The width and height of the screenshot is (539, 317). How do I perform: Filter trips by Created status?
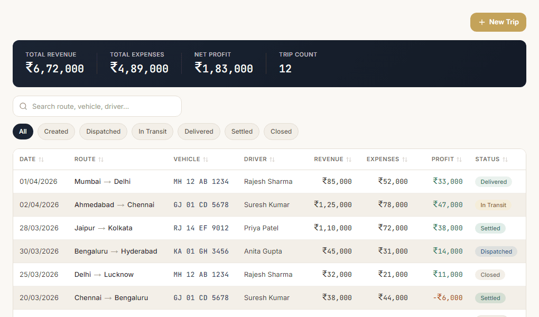(56, 132)
